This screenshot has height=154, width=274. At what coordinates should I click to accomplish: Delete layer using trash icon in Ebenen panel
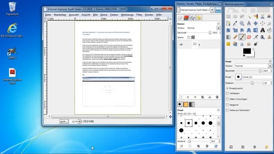click(217, 97)
